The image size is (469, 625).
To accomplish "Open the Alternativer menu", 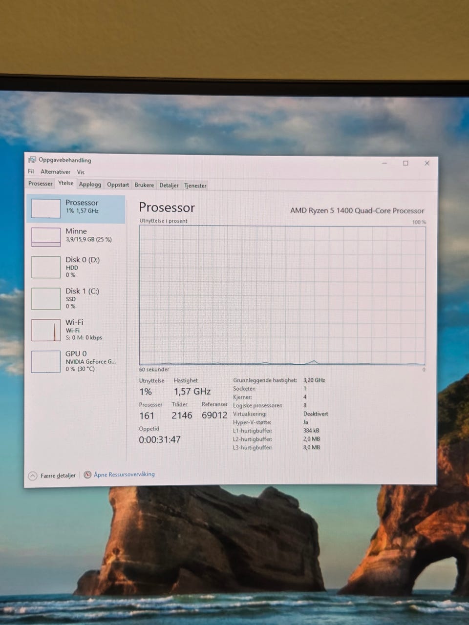I will pyautogui.click(x=55, y=172).
